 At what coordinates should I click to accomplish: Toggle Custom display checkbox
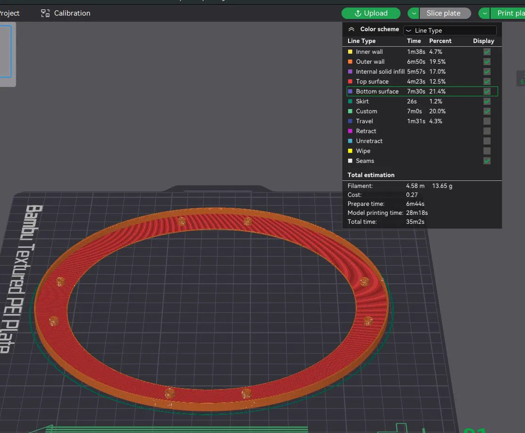[x=487, y=111]
